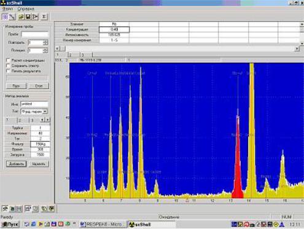Click the first icon in bottom-left toolbar
Viewport: 304px width, 229px height.
tap(5, 209)
